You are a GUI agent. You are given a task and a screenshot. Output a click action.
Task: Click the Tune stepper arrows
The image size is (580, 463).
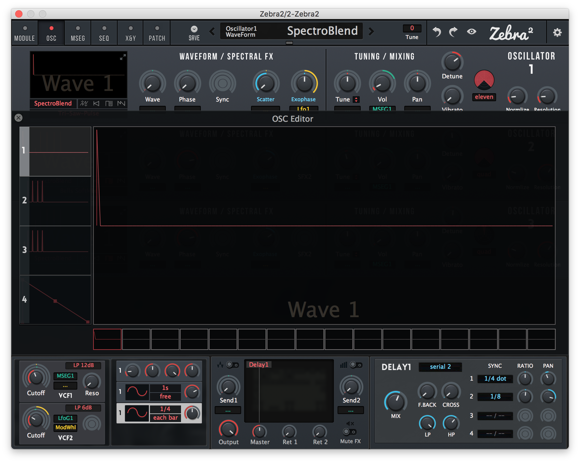(356, 100)
